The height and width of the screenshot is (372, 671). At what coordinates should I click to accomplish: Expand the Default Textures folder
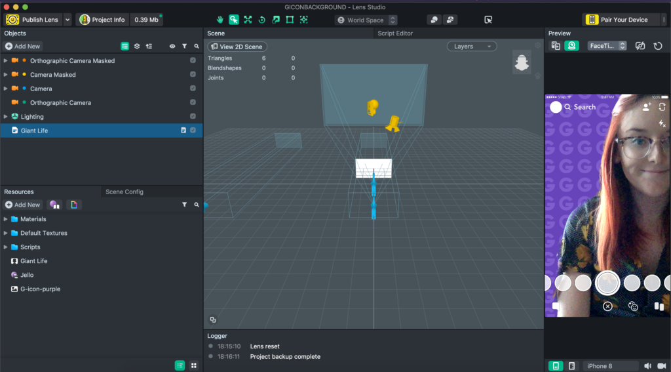pos(5,233)
